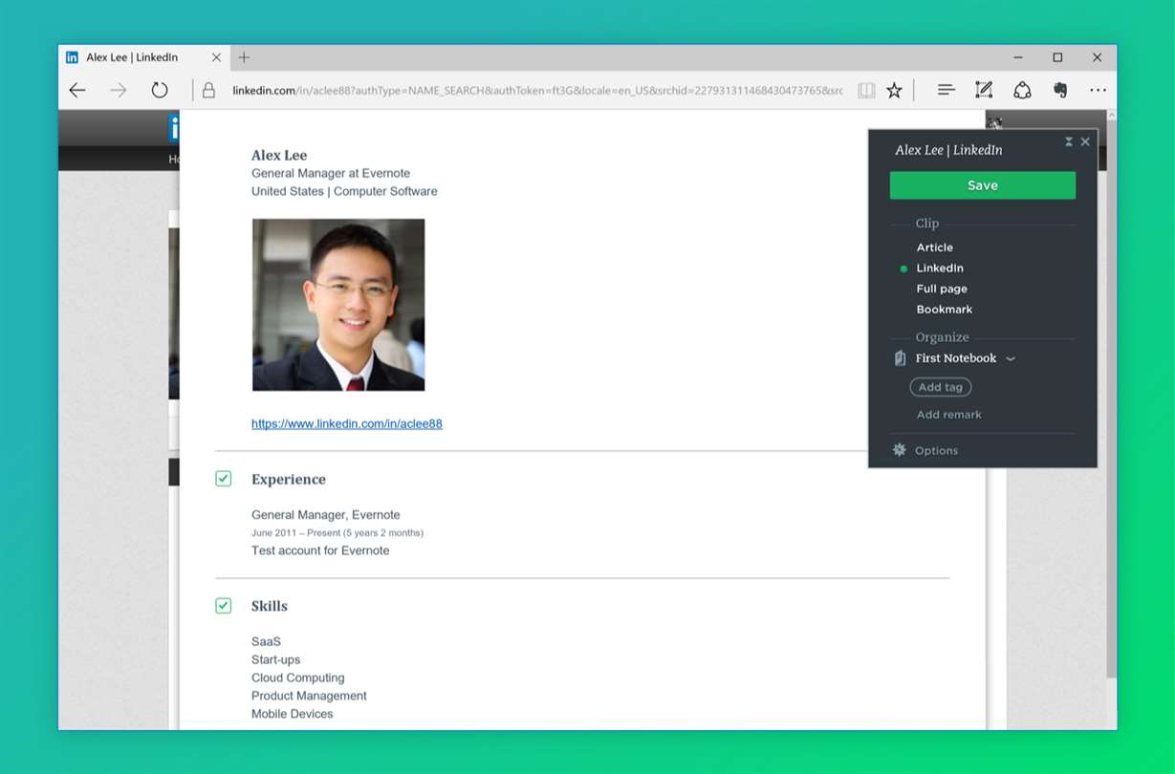Image resolution: width=1175 pixels, height=774 pixels.
Task: Click the notebook icon beside First Notebook
Action: tap(900, 358)
